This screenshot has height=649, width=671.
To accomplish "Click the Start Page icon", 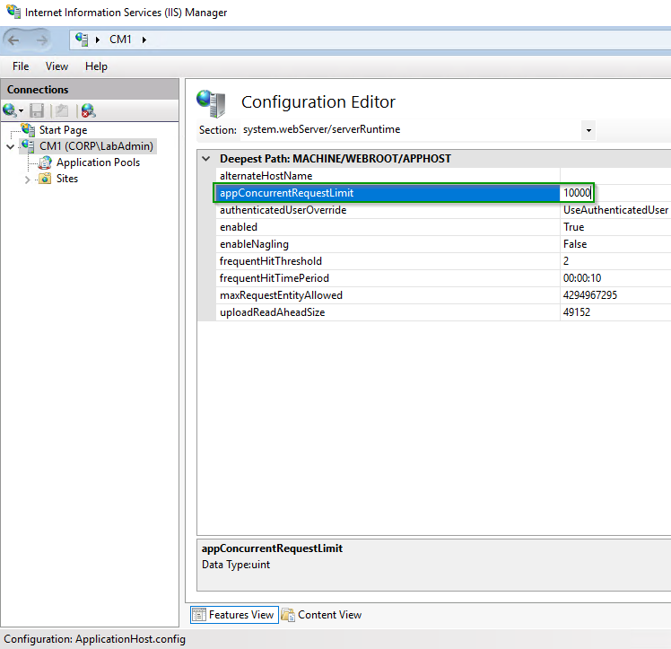I will pyautogui.click(x=28, y=130).
